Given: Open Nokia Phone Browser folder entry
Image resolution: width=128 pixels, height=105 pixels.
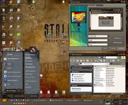Looking at the screenshot, I should click(99, 86).
